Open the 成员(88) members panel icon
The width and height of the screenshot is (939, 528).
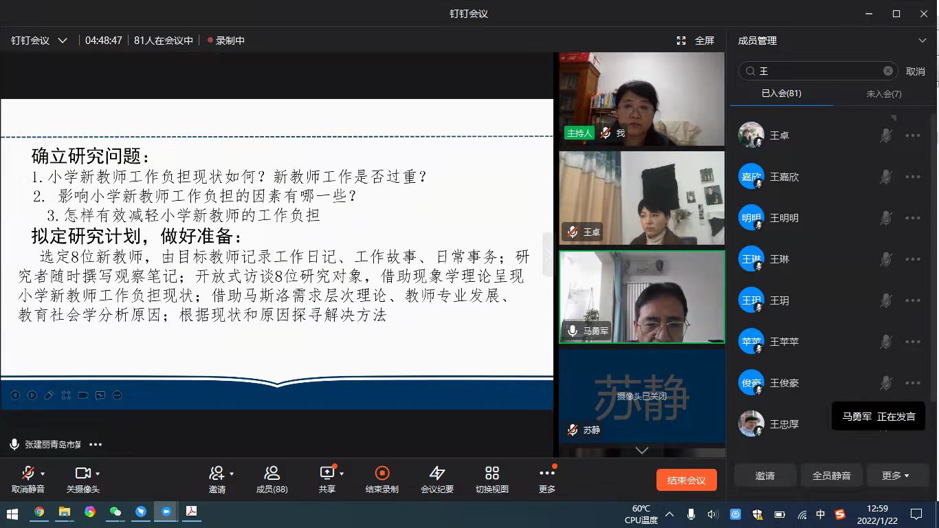(x=272, y=474)
